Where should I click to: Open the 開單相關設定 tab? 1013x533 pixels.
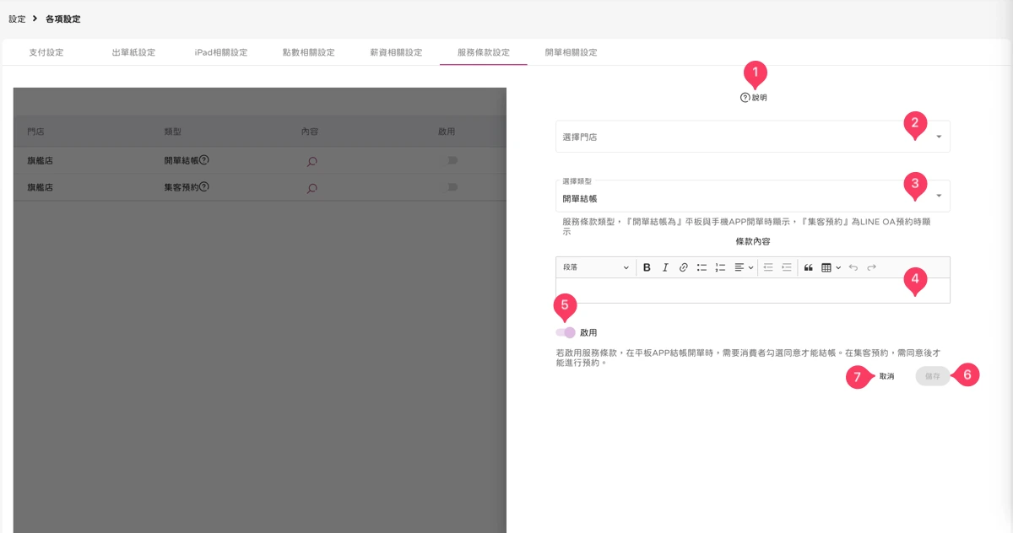[572, 52]
